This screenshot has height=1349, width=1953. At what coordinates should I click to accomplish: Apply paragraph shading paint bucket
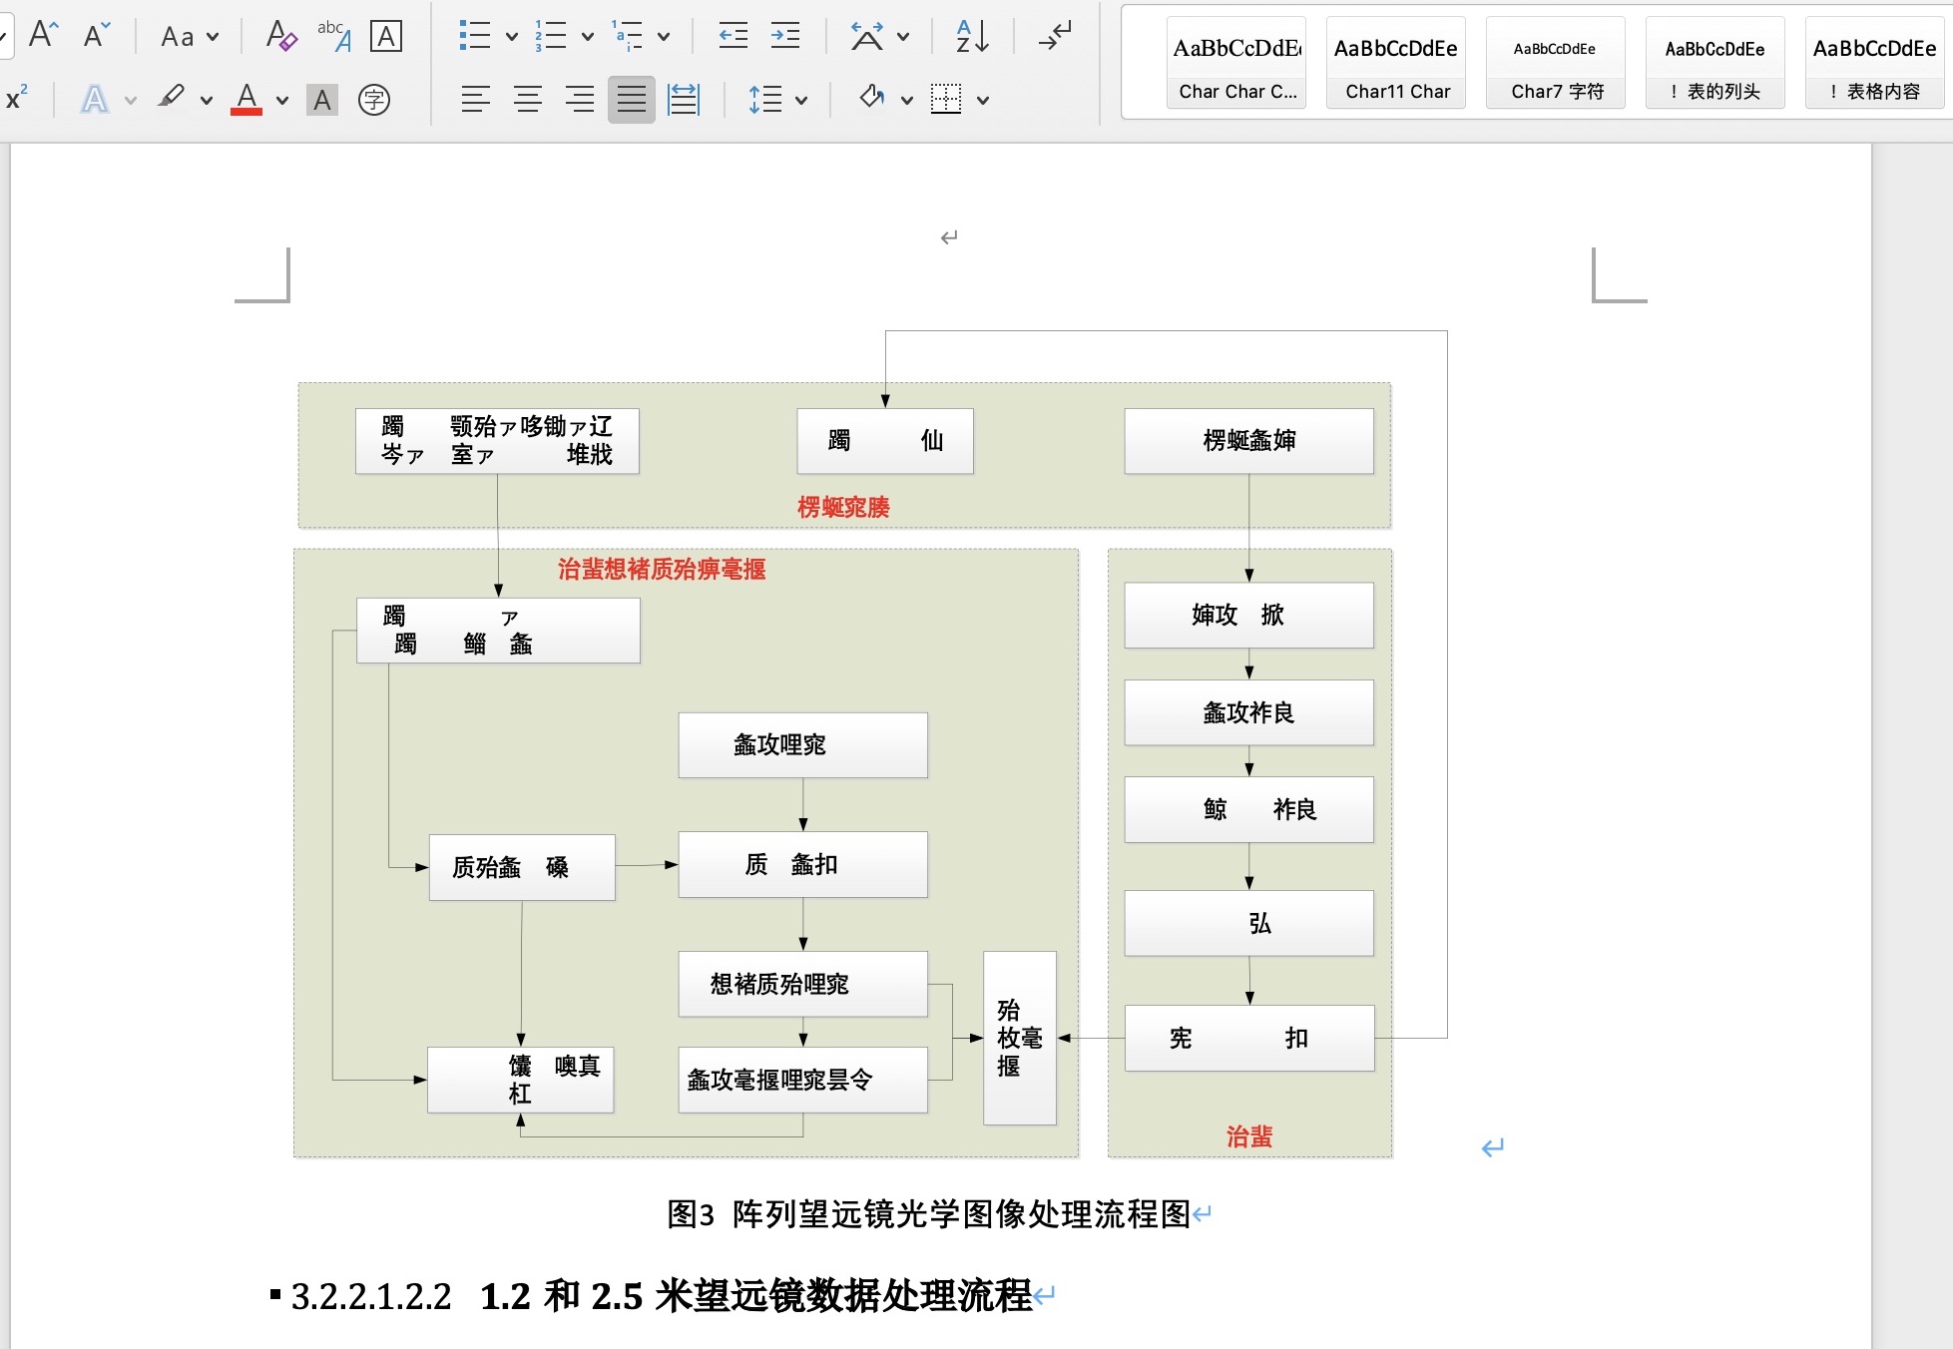(x=872, y=99)
